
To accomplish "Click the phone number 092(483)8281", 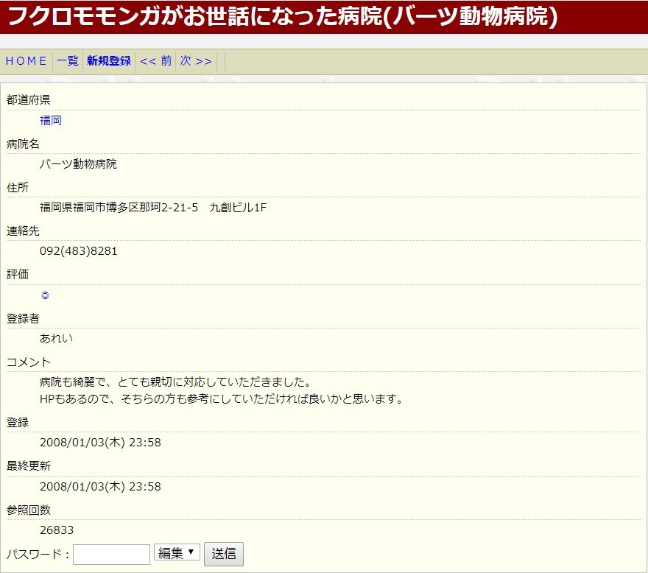I will [x=79, y=251].
